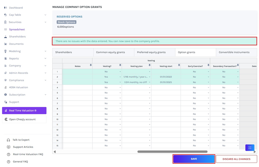Click the Dashboard icon in sidebar

click(x=6, y=8)
